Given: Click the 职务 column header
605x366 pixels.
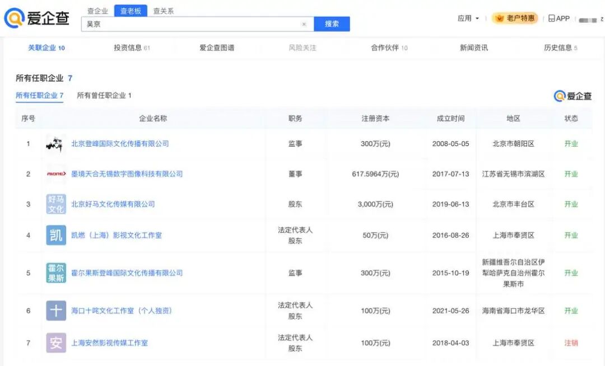Looking at the screenshot, I should (295, 118).
